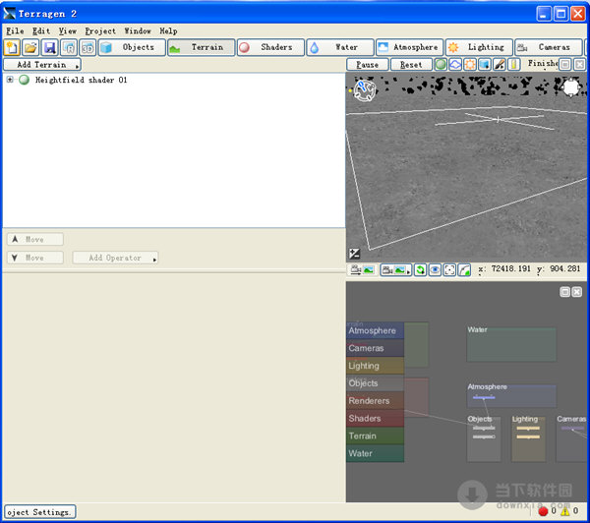Switch to the Shaders layout tab
The width and height of the screenshot is (590, 523).
[x=270, y=47]
